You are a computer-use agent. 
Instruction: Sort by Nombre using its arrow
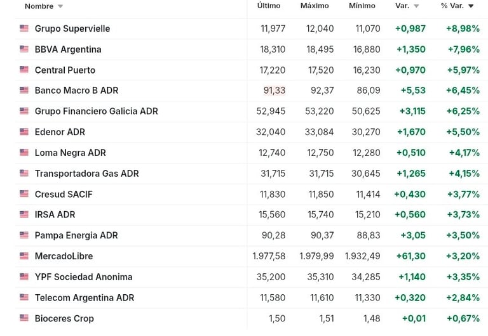60,6
